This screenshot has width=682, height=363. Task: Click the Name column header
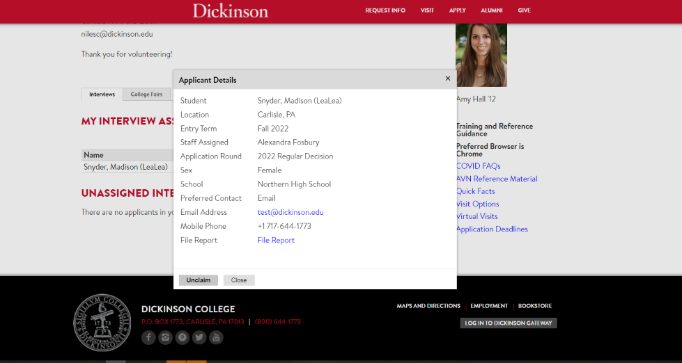coord(127,155)
